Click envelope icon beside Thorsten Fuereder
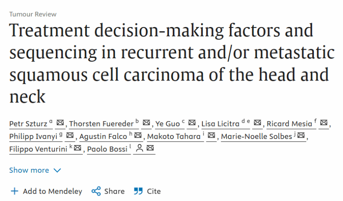This screenshot has width=343, height=201. click(x=146, y=123)
